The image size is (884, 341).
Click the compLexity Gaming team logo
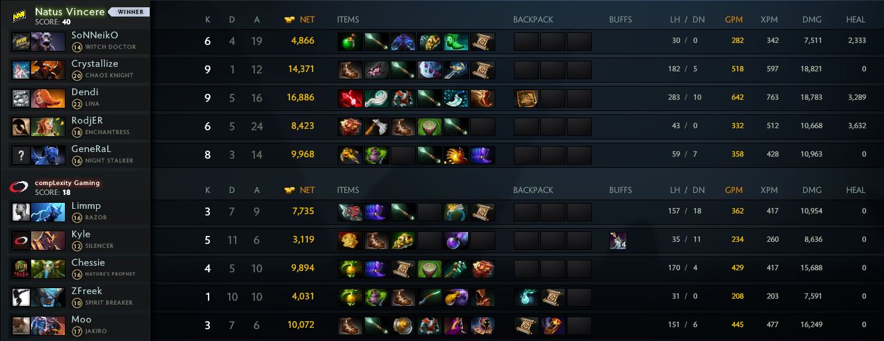click(x=19, y=186)
